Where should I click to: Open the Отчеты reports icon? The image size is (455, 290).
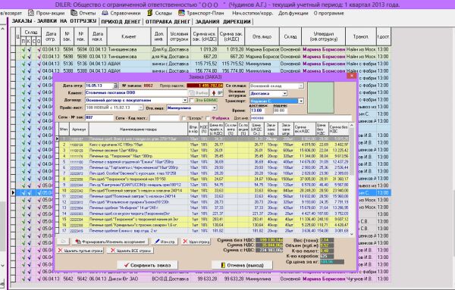pyautogui.click(x=74, y=13)
